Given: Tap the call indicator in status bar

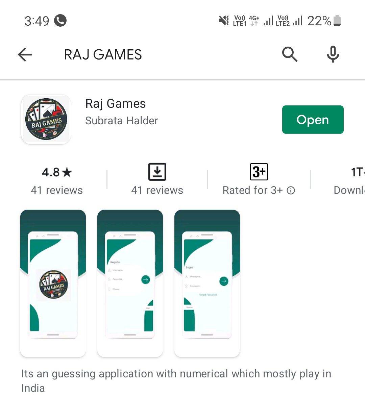Looking at the screenshot, I should 60,21.
